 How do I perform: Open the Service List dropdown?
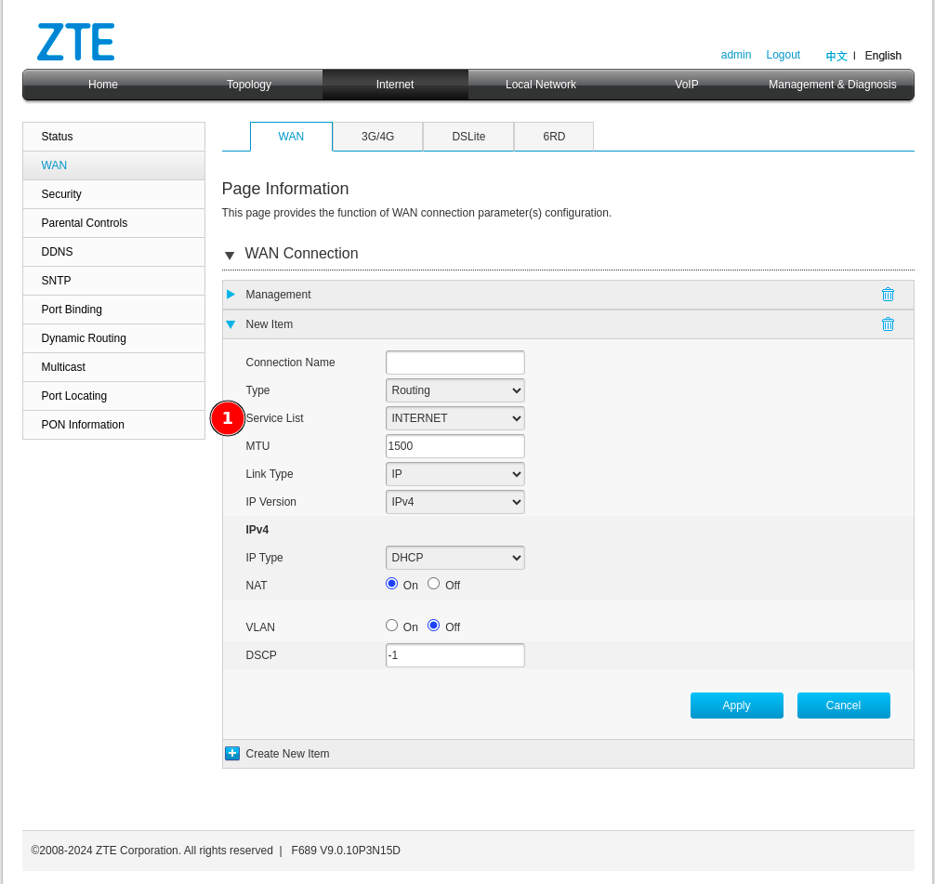(x=454, y=418)
